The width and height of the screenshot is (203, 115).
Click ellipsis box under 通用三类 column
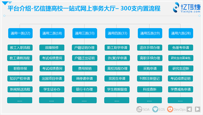(84, 100)
